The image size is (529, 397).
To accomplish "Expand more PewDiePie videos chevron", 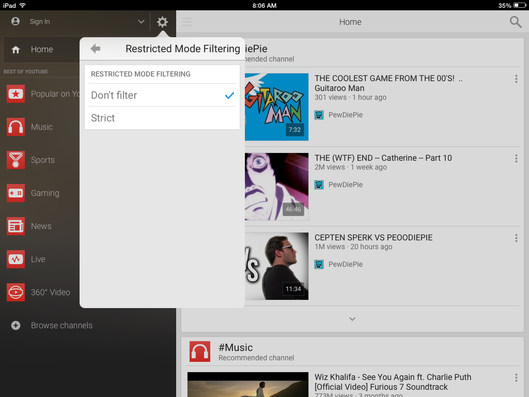I will (x=352, y=319).
